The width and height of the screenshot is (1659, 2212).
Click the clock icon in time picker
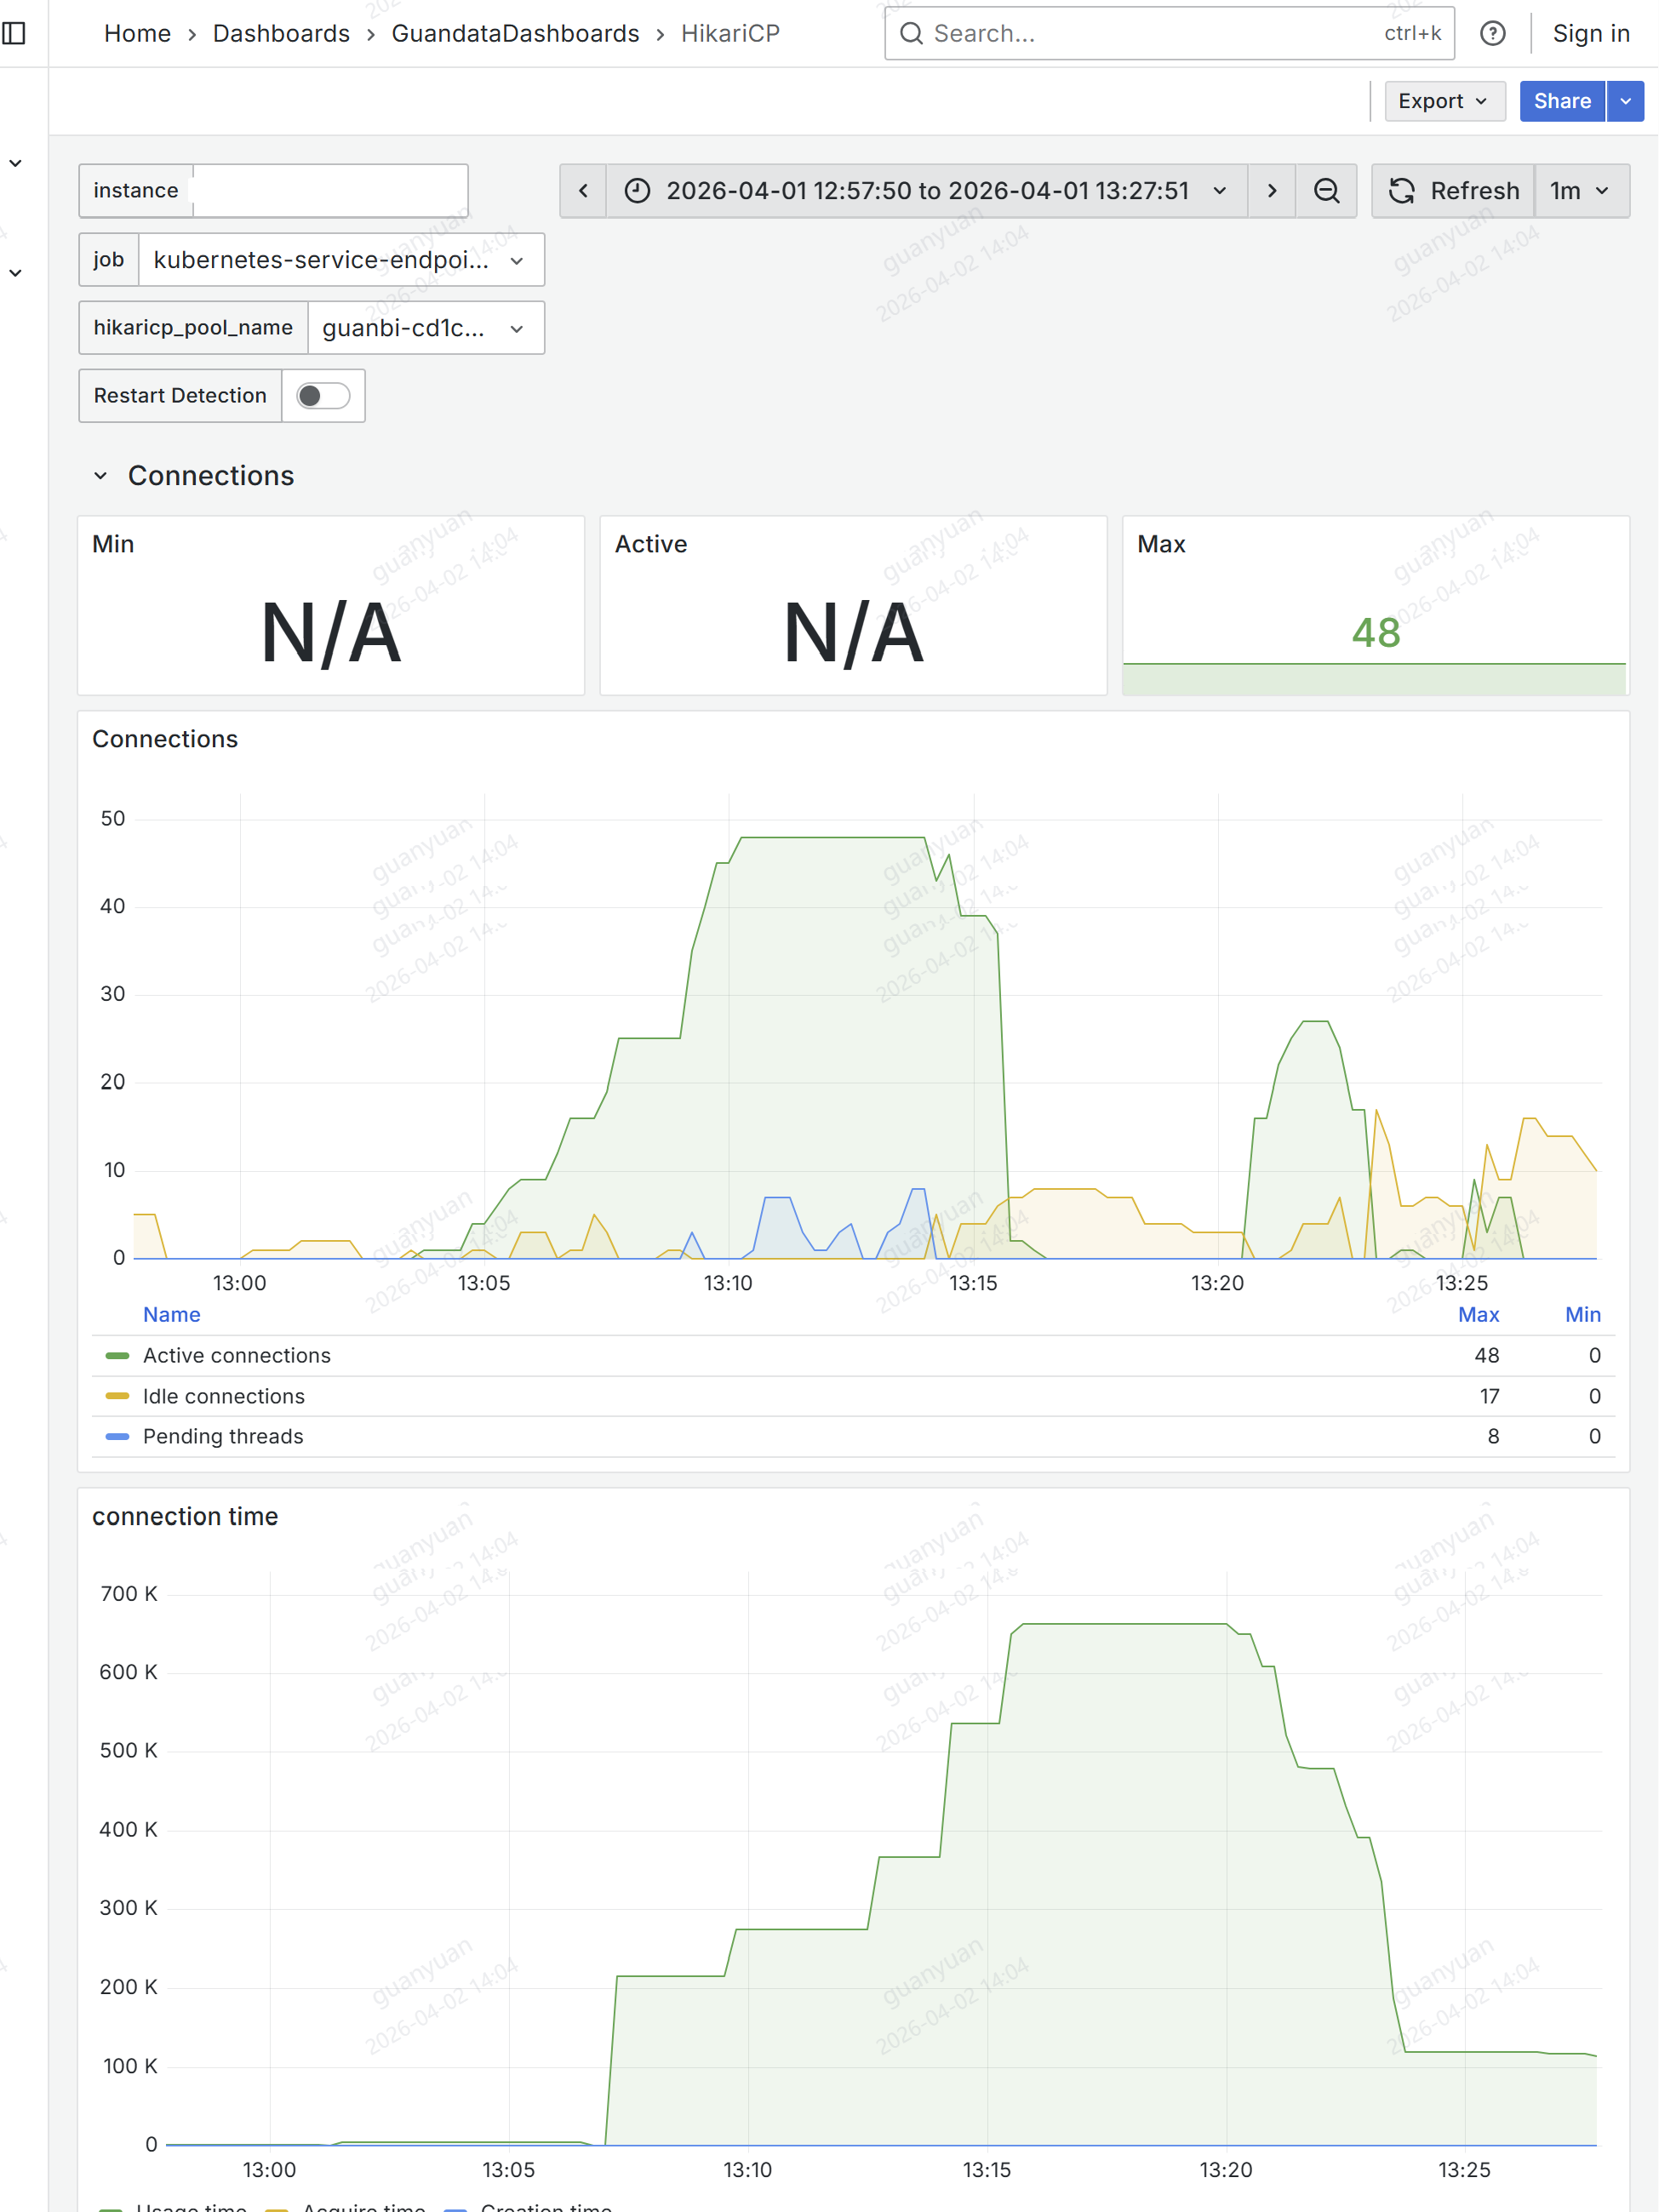[637, 191]
